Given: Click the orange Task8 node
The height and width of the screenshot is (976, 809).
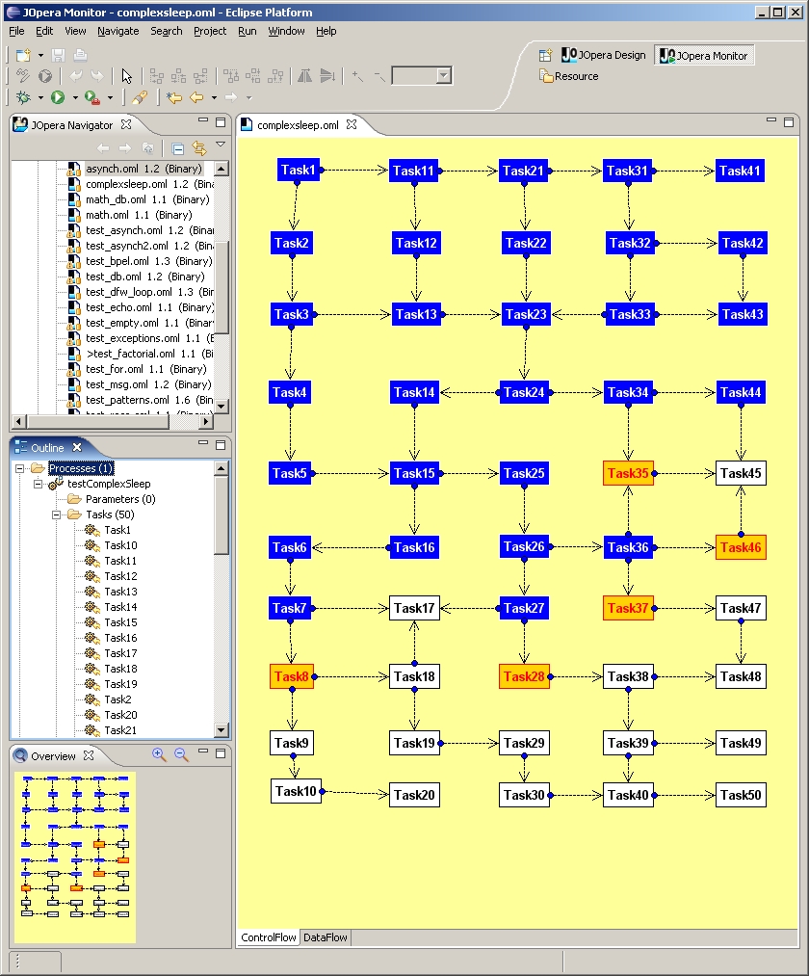Looking at the screenshot, I should (x=291, y=676).
